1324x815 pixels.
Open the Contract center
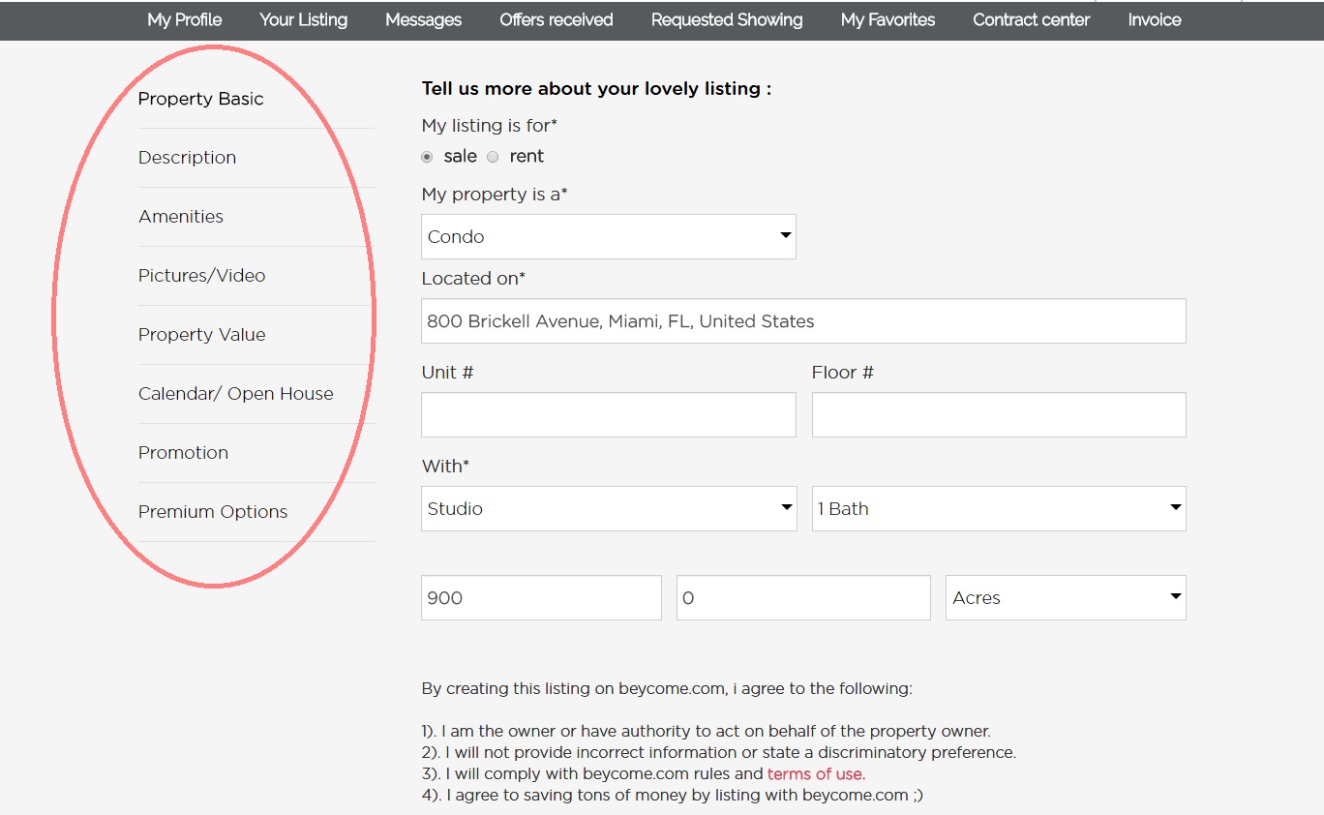click(x=1031, y=19)
